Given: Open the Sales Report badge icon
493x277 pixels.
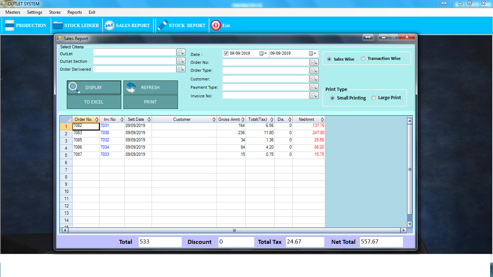Looking at the screenshot, I should point(109,26).
